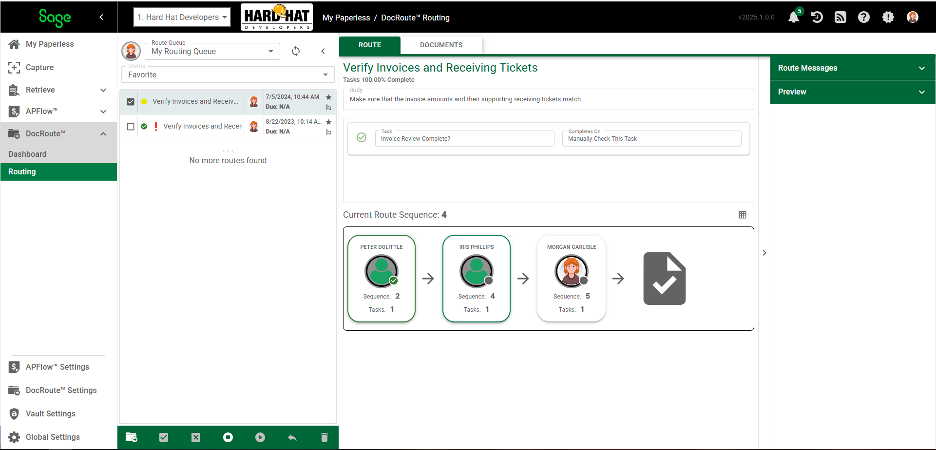Screen dimensions: 936x450
Task: Click the Completes On field
Action: (x=652, y=138)
